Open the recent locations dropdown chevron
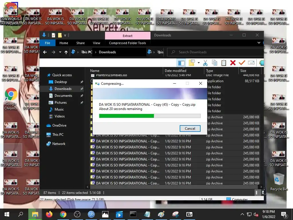 pyautogui.click(x=60, y=52)
